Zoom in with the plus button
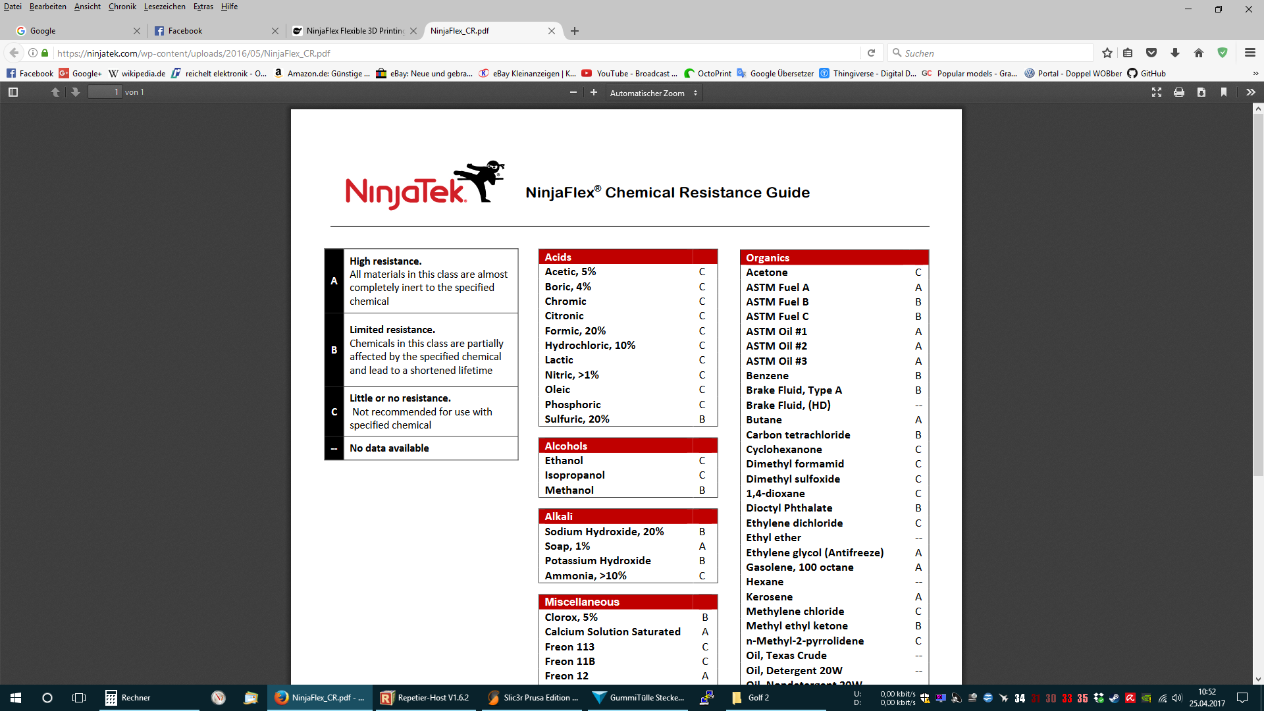This screenshot has width=1264, height=711. [x=594, y=92]
